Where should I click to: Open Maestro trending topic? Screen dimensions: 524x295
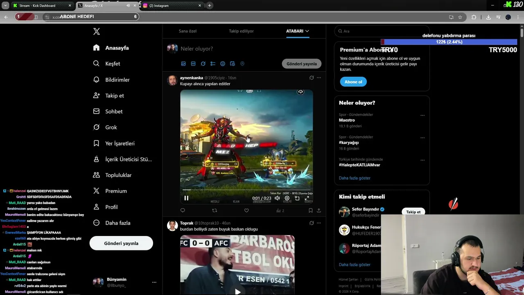[x=347, y=120]
